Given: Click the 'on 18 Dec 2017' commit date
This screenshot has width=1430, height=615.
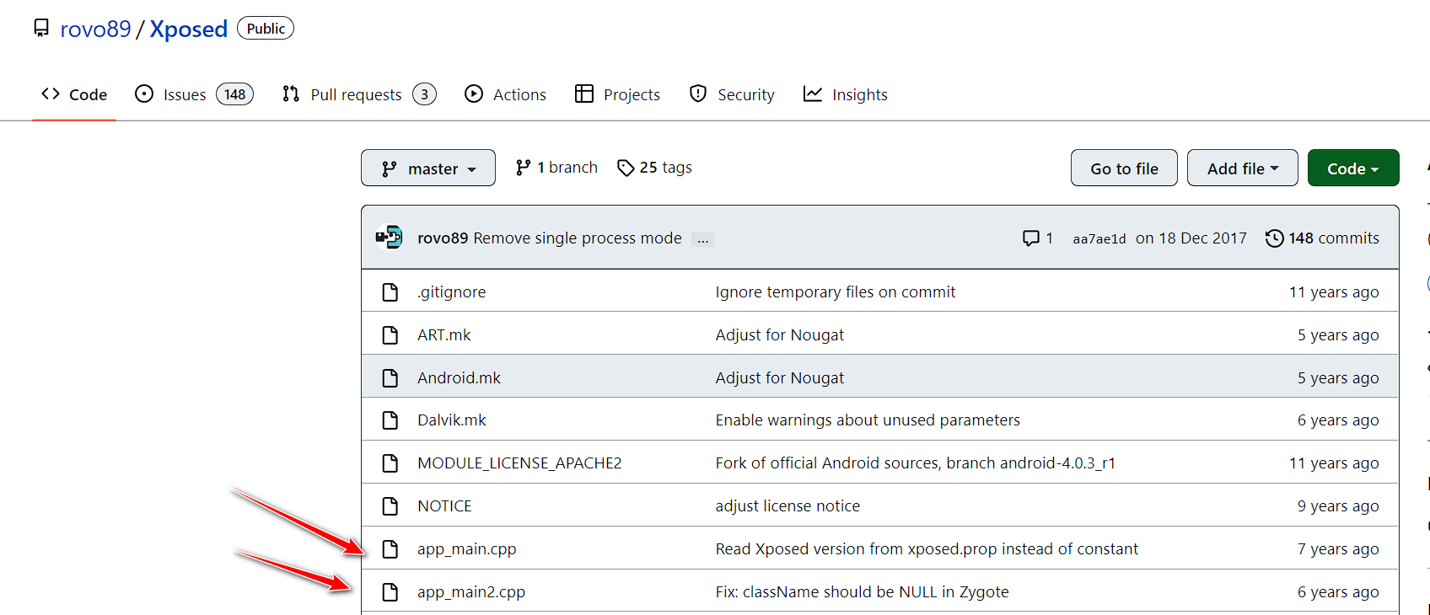Looking at the screenshot, I should tap(1191, 238).
